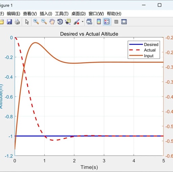Open the 插入(I) menu
The width and height of the screenshot is (173, 172).
[46, 14]
